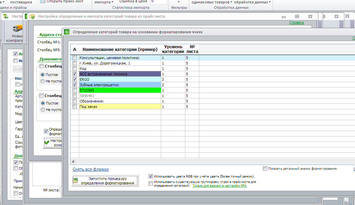Click yellow Под заказ cell
Viewport: 355px width, 205px height.
pyautogui.click(x=120, y=107)
